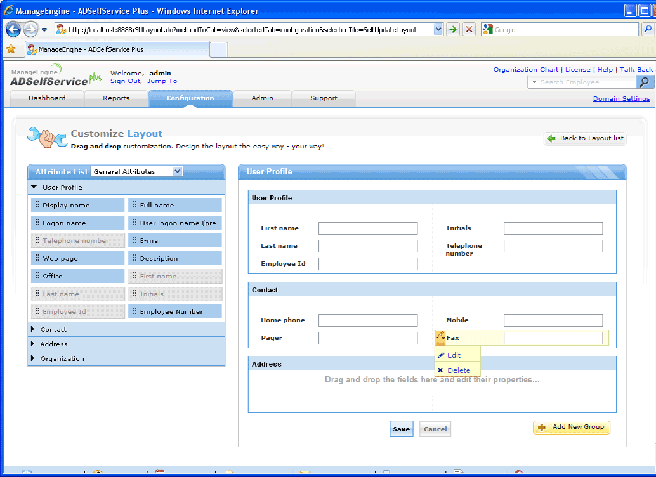The image size is (656, 477).
Task: Click drag handle of Display name attribute
Action: (37, 205)
